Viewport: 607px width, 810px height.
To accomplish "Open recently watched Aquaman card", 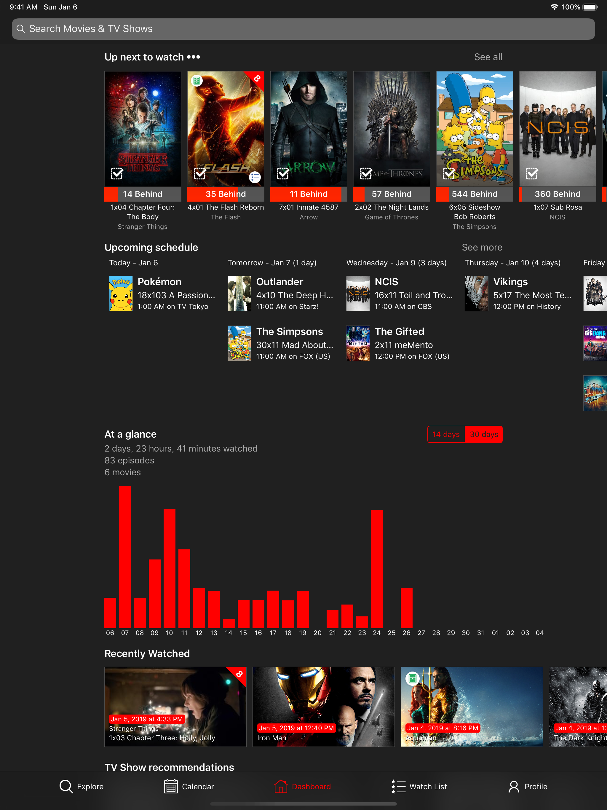I will coord(472,707).
